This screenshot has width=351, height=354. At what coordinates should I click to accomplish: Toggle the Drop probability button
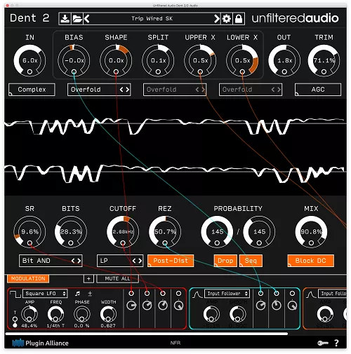tap(225, 261)
